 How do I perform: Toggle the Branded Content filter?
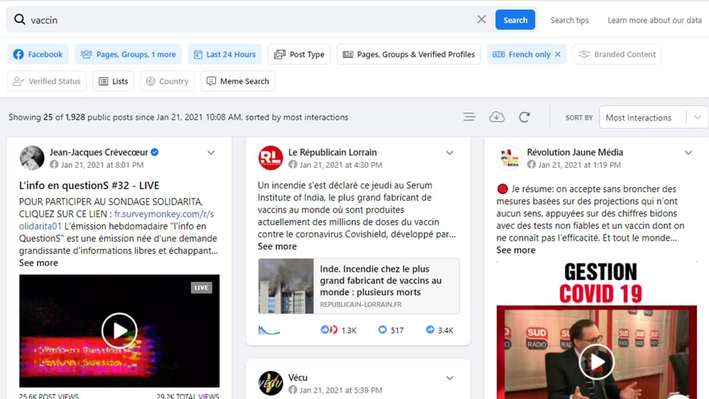(617, 54)
